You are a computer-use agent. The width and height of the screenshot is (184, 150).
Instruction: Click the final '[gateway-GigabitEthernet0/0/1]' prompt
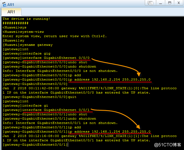click(x=35, y=145)
